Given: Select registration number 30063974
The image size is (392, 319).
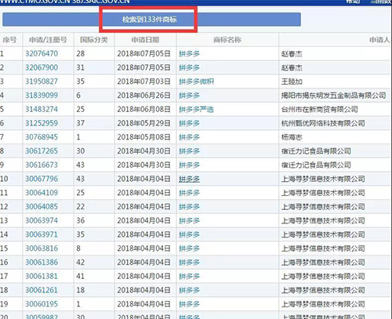Looking at the screenshot, I should (42, 220).
